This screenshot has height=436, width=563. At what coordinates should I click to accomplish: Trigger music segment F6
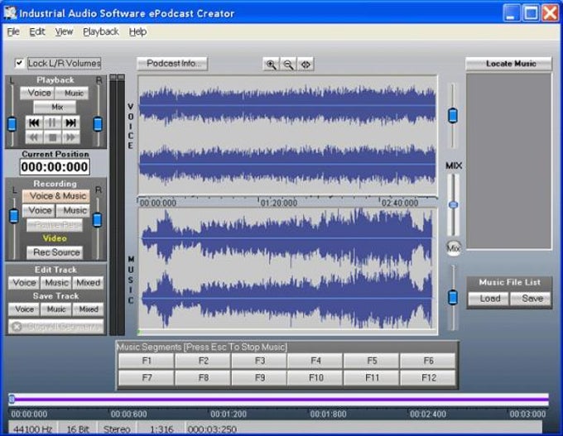[428, 361]
